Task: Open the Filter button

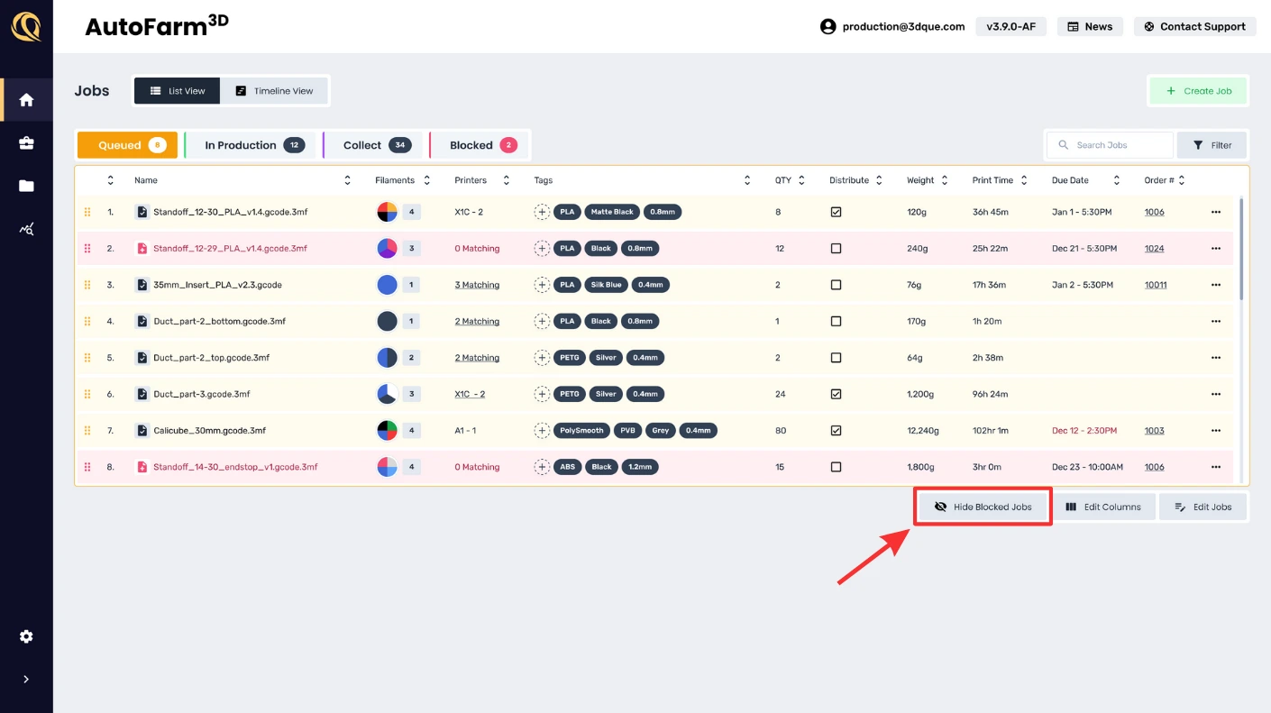Action: (x=1212, y=145)
